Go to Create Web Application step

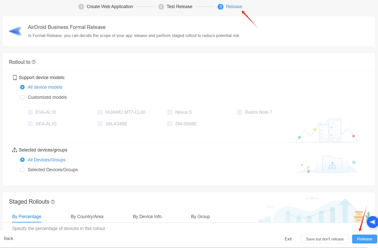coord(110,7)
